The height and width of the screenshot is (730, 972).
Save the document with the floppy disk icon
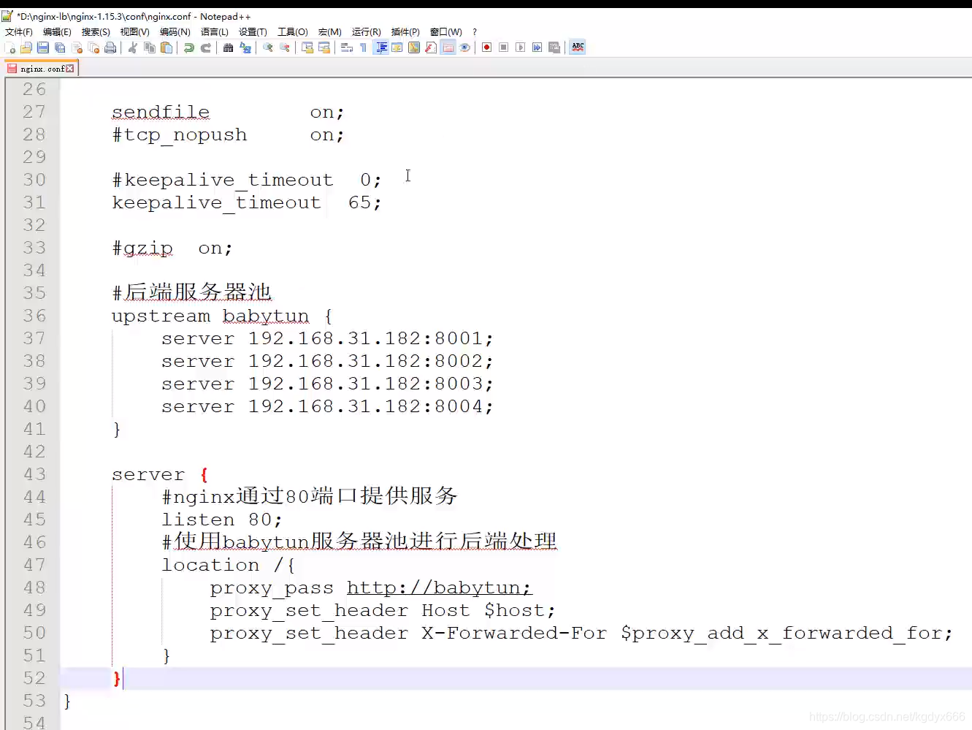pos(43,47)
